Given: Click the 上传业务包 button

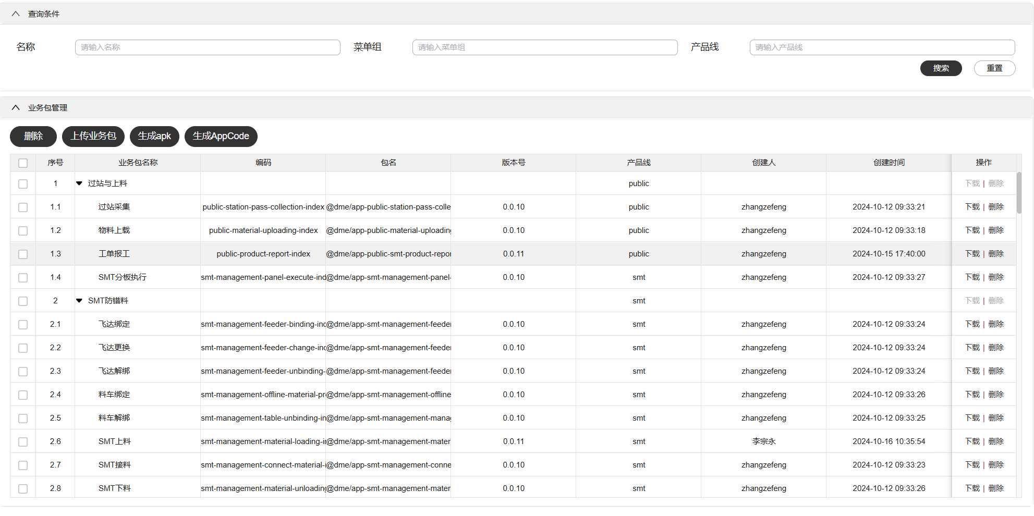Looking at the screenshot, I should click(93, 137).
